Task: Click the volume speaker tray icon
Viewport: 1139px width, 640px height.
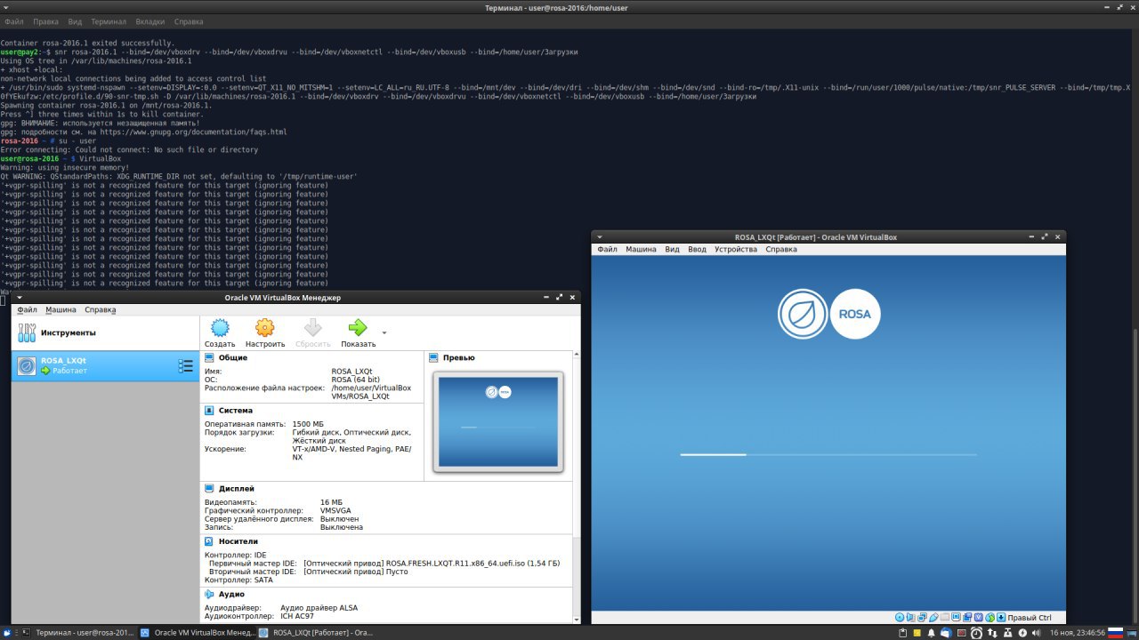Action: (x=1036, y=633)
